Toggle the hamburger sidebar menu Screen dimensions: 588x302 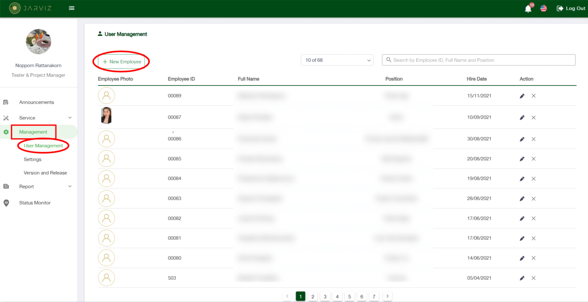tap(72, 8)
